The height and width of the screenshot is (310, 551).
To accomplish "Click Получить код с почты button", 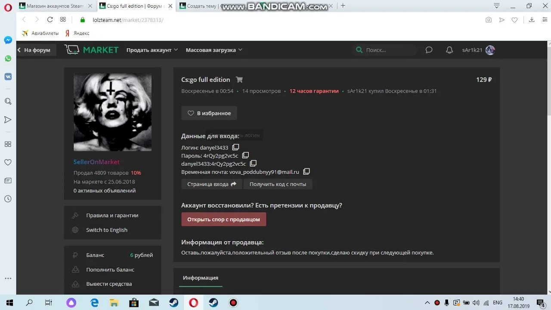I will tap(278, 184).
